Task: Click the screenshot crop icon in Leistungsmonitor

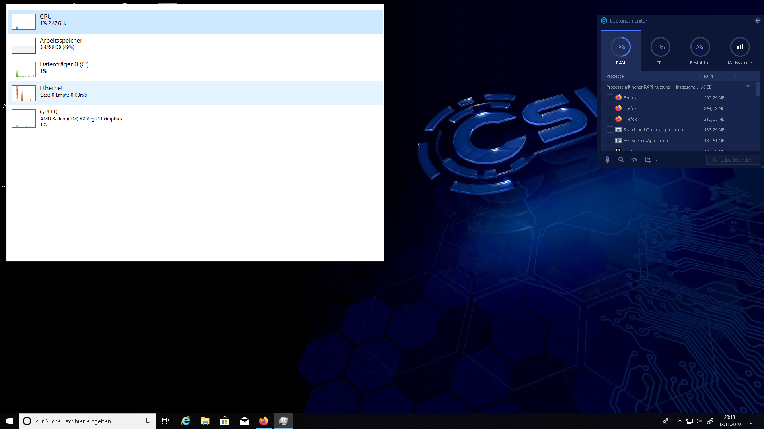Action: (x=648, y=160)
